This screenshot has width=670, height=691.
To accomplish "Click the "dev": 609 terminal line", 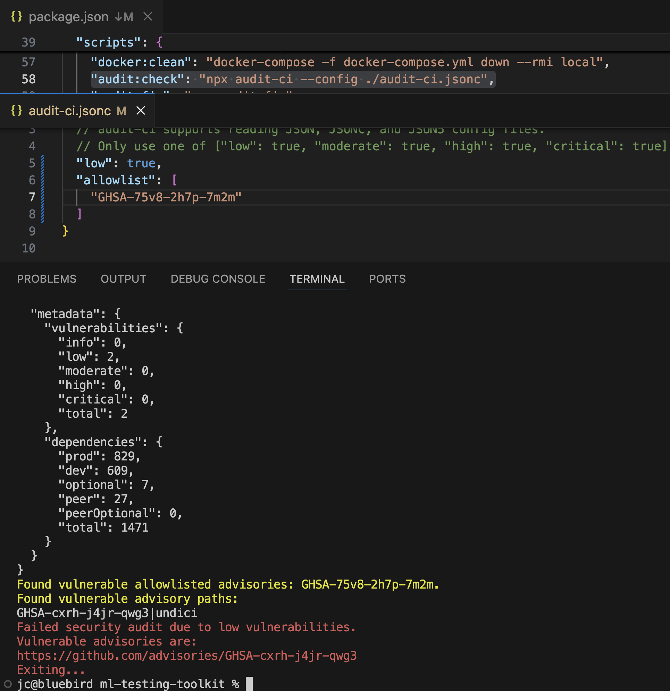I will 96,470.
